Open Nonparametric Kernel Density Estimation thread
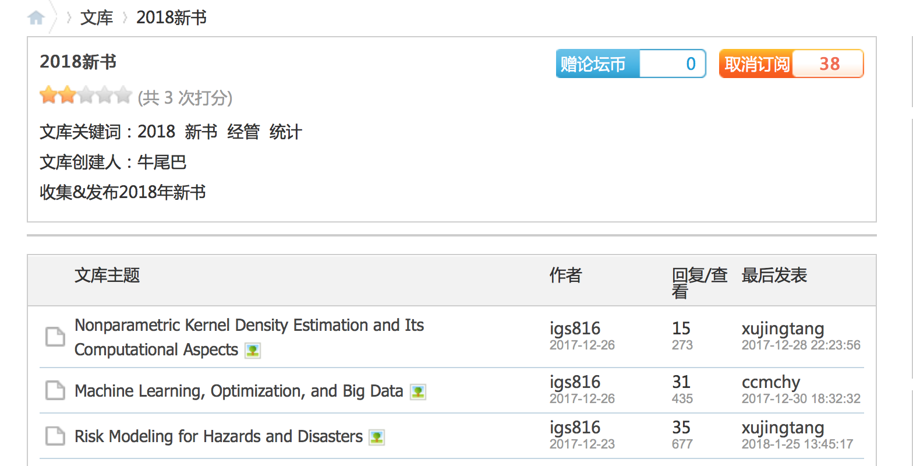 [x=249, y=325]
